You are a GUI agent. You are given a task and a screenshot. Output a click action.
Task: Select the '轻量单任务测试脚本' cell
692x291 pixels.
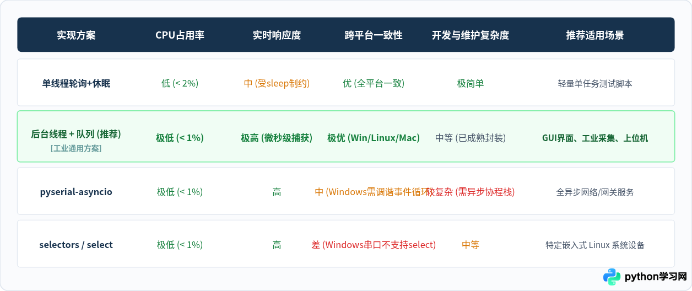coord(595,84)
